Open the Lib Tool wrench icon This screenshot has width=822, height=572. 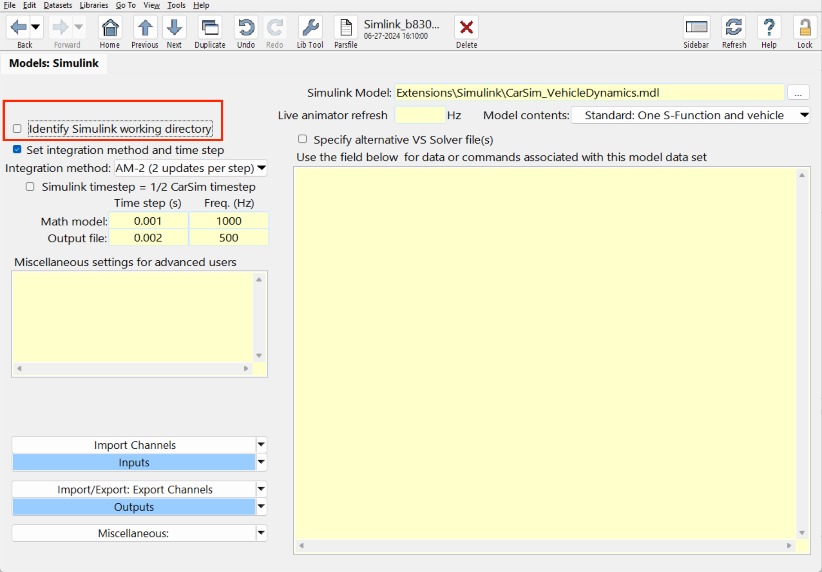310,27
